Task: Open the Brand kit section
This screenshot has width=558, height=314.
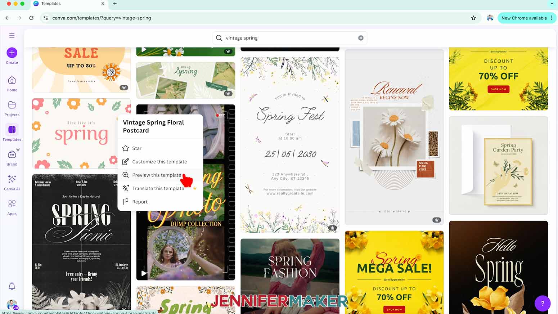Action: click(12, 158)
